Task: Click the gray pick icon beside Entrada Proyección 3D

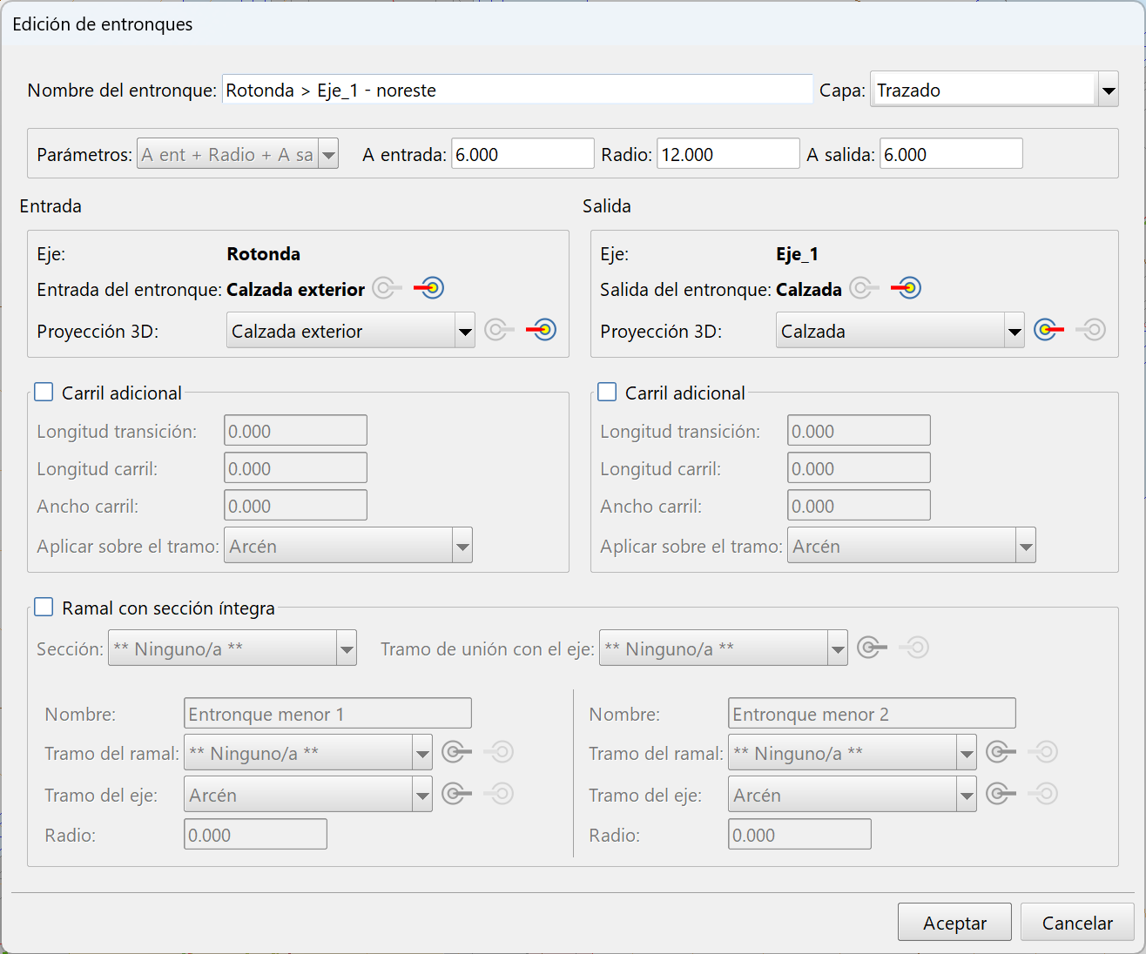Action: tap(498, 330)
